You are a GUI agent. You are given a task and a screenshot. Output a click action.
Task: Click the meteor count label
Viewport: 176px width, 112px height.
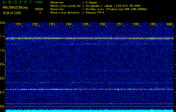click(39, 9)
